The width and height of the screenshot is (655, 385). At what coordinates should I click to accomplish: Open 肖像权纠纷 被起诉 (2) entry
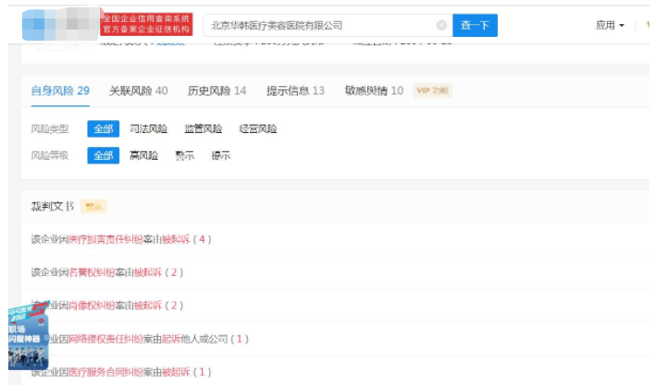(x=107, y=306)
